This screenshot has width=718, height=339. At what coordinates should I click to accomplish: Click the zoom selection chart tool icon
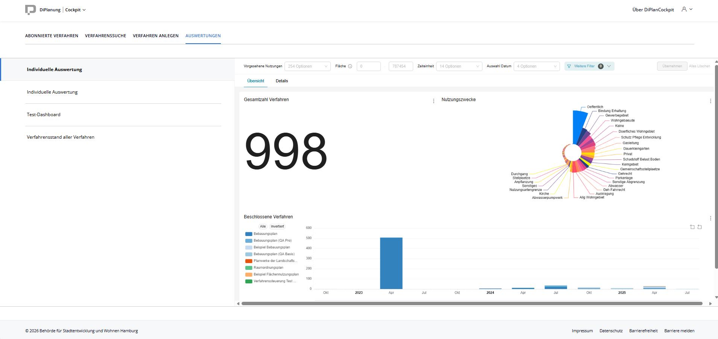pos(692,227)
